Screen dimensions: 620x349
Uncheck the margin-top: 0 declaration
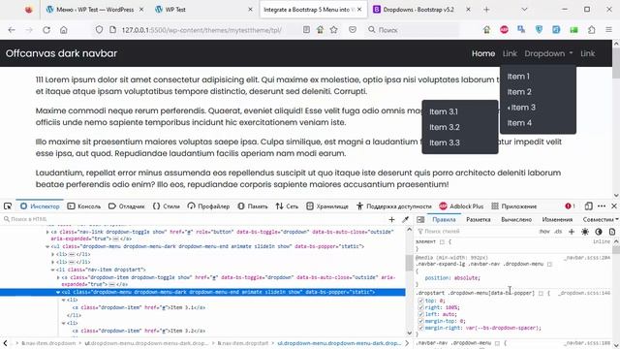click(420, 321)
